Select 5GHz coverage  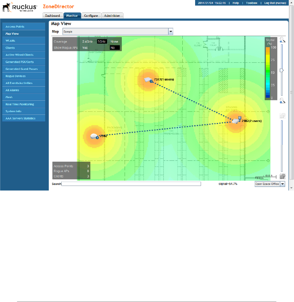tap(101, 42)
